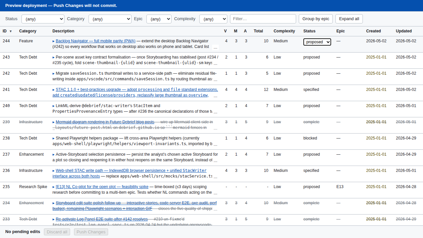Expand description triangle for item 238
This screenshot has height=238, width=423.
coord(54,139)
